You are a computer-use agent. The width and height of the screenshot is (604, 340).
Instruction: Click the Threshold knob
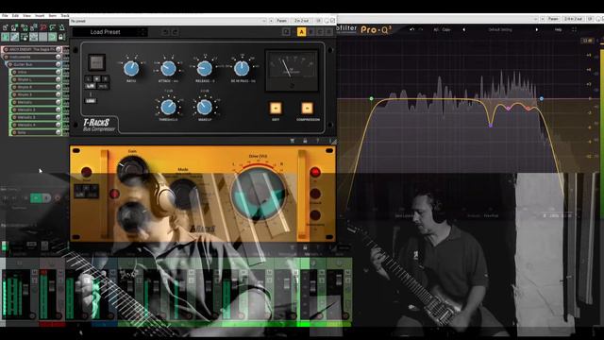coord(168,107)
